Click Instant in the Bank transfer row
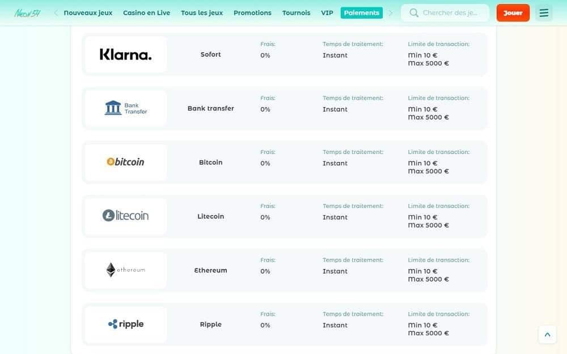The height and width of the screenshot is (354, 567). (x=335, y=109)
